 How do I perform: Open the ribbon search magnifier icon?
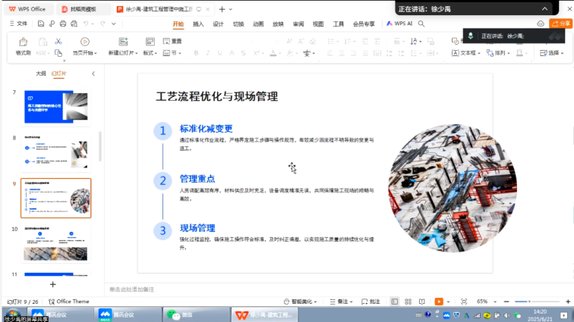click(421, 23)
